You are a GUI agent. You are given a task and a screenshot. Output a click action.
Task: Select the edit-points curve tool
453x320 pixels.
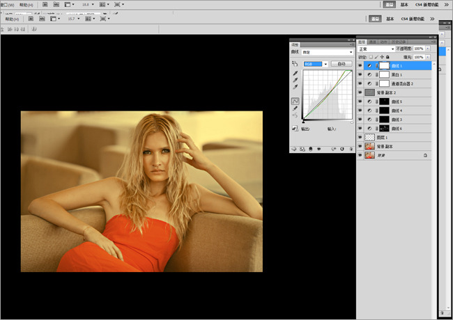(x=295, y=101)
